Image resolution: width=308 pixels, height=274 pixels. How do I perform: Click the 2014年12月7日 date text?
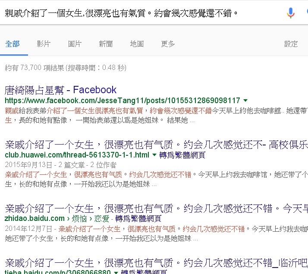coord(28,229)
